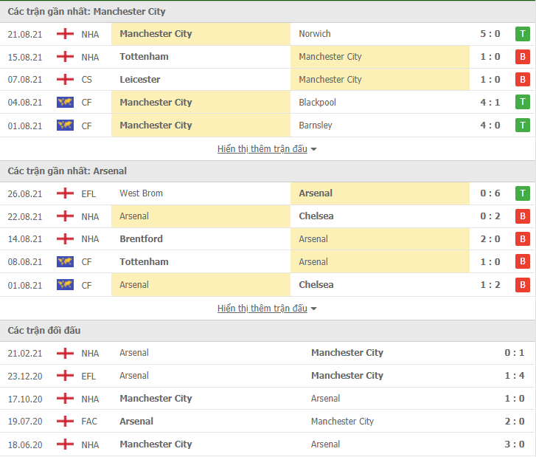Expand more matches under Manchester City section

coord(262,149)
